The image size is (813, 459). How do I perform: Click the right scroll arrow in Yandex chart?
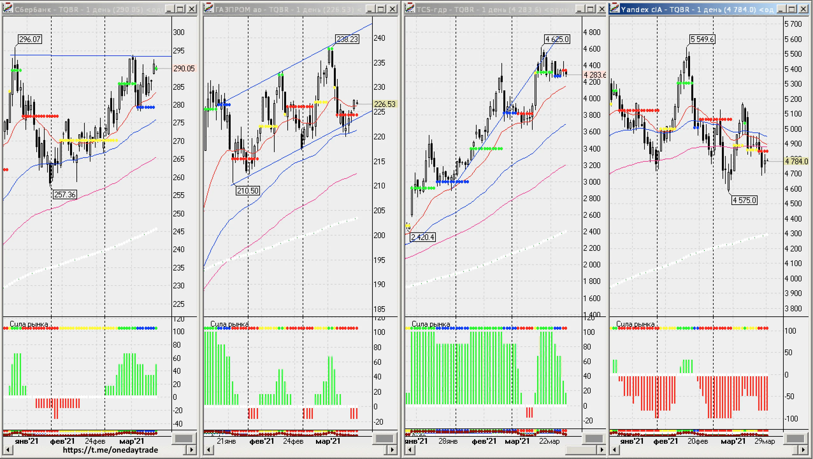coord(803,450)
